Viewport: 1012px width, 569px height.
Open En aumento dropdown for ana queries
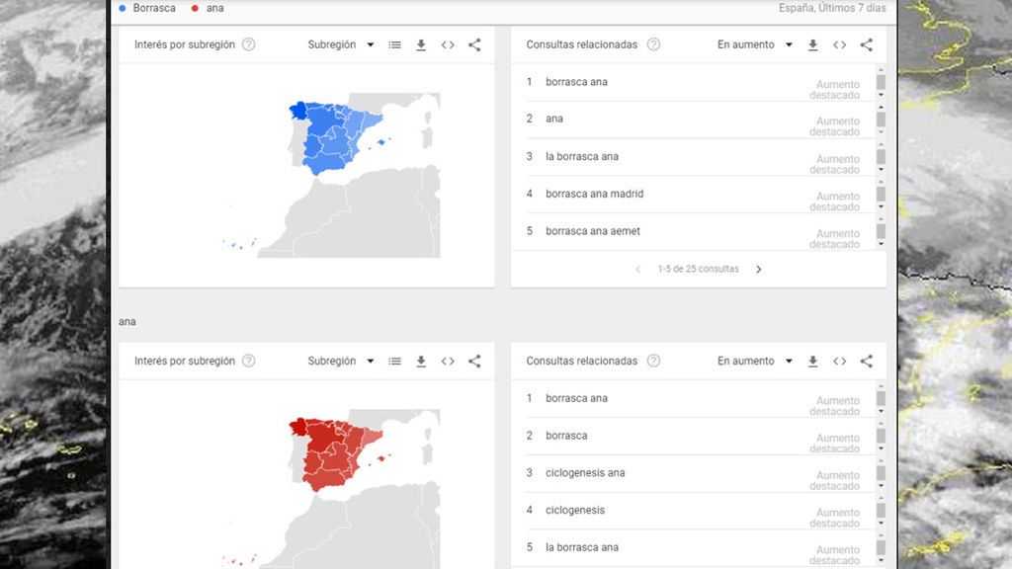[754, 362]
